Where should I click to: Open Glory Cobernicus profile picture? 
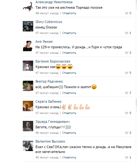(x=28, y=26)
